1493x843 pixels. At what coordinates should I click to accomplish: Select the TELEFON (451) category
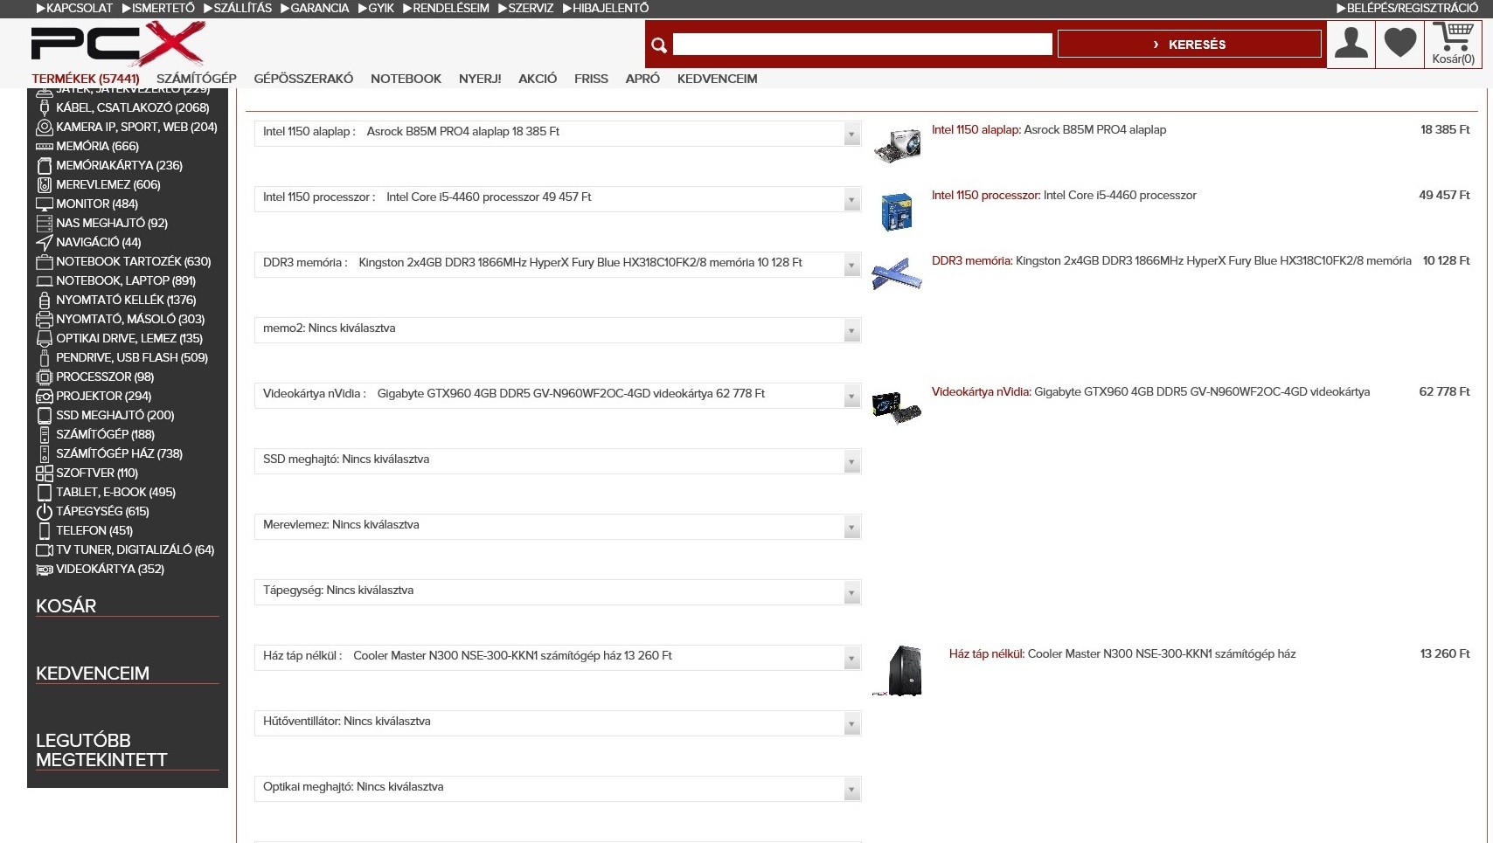coord(94,531)
